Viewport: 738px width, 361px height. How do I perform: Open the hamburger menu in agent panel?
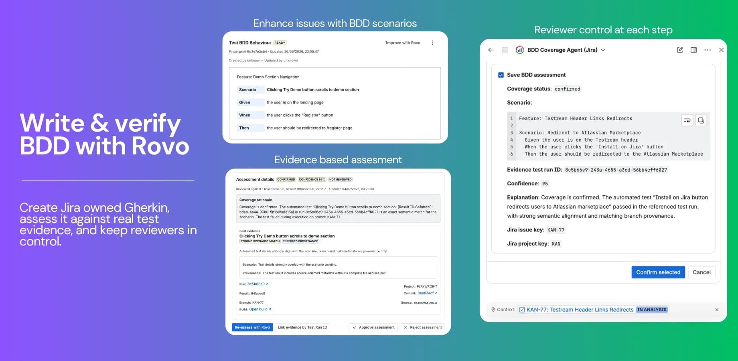[x=505, y=50]
